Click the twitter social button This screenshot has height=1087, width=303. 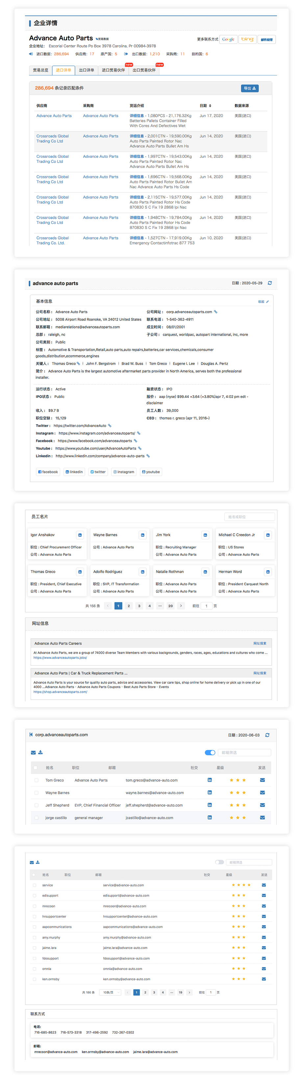[98, 472]
